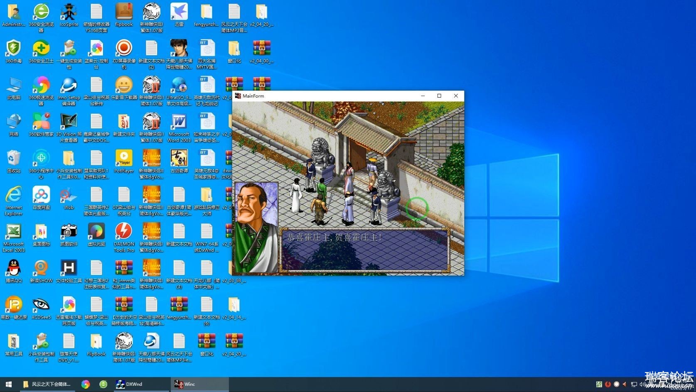Select the 新建文件夹 desktop icon

coord(124,125)
